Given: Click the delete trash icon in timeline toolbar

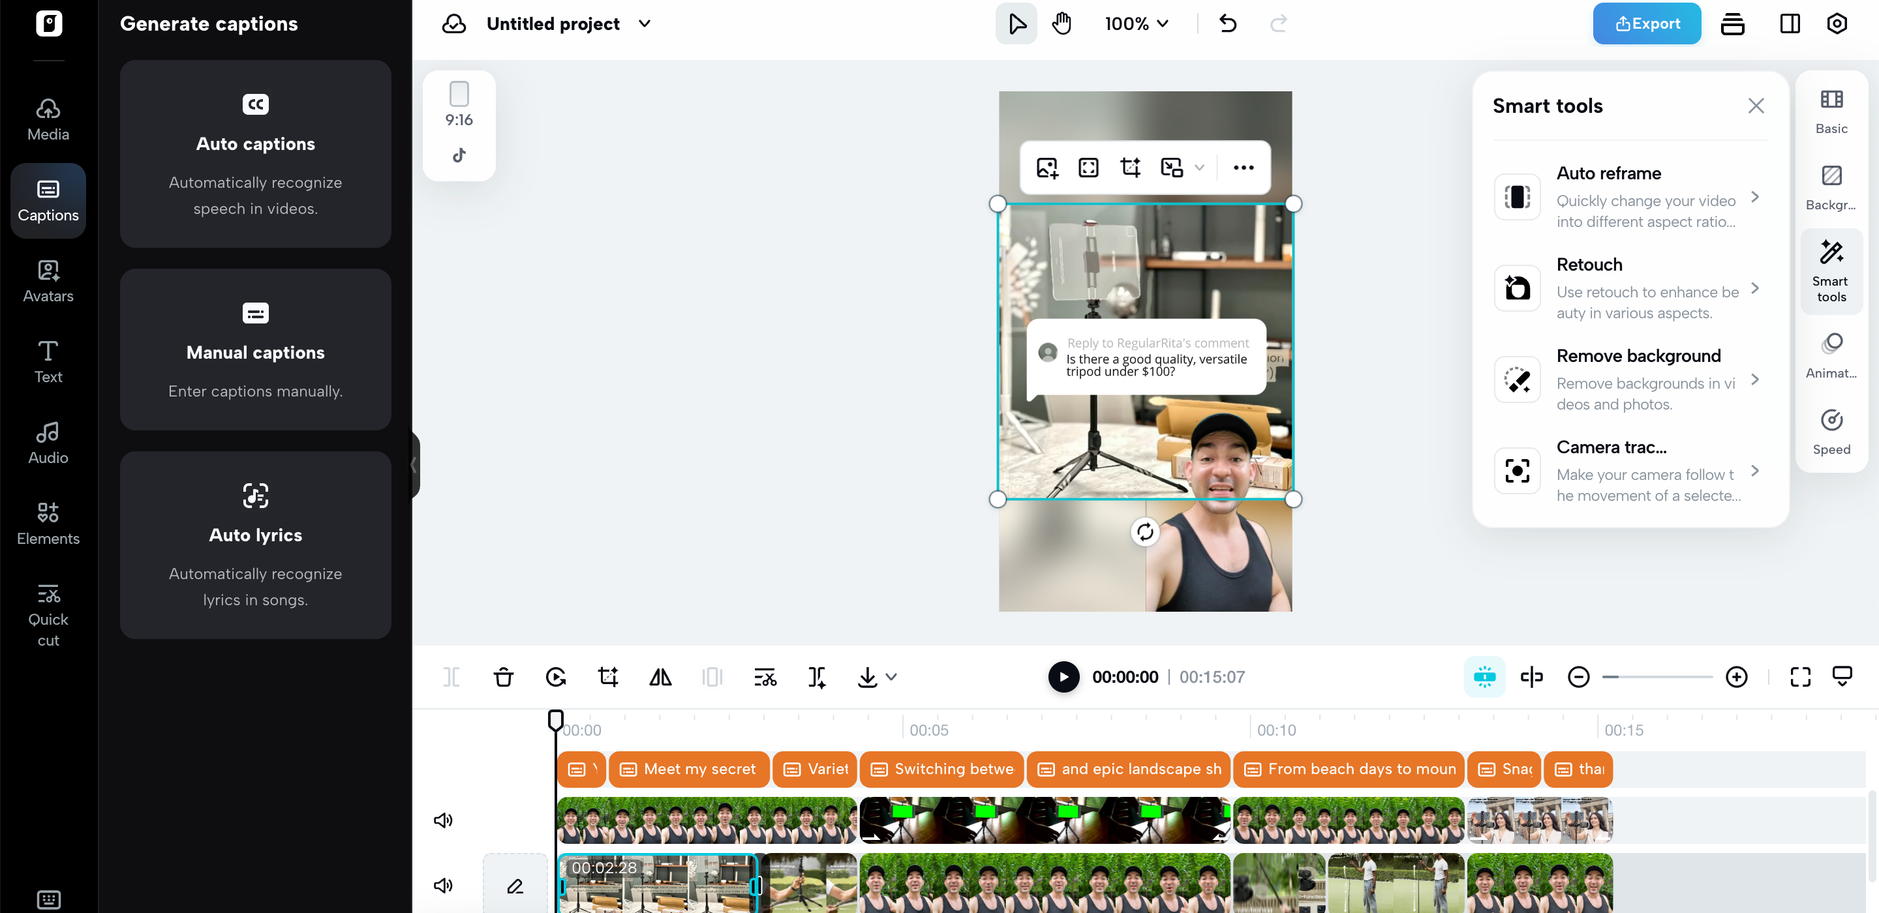Looking at the screenshot, I should coord(503,677).
